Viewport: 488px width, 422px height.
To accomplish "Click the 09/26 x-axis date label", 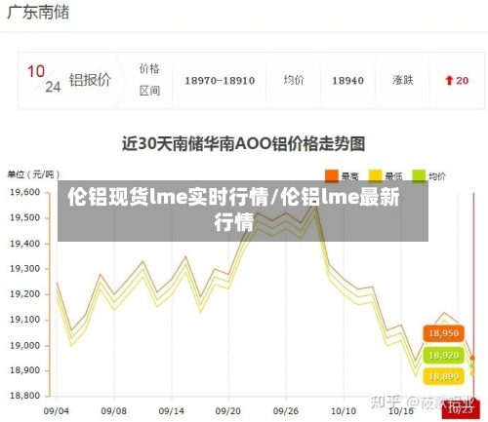I will (286, 411).
